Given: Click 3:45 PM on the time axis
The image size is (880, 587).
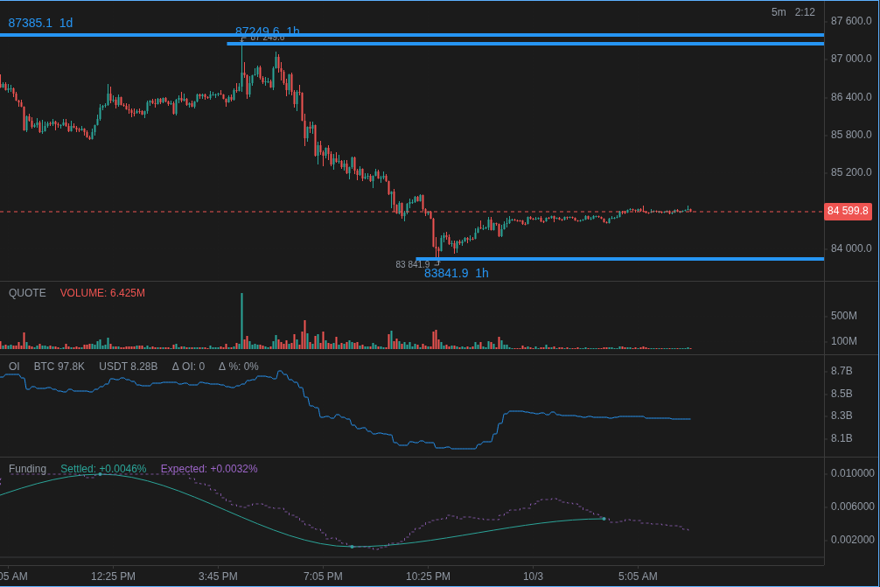Looking at the screenshot, I should pyautogui.click(x=218, y=577).
